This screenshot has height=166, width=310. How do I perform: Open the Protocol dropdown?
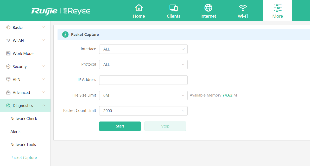pyautogui.click(x=143, y=65)
